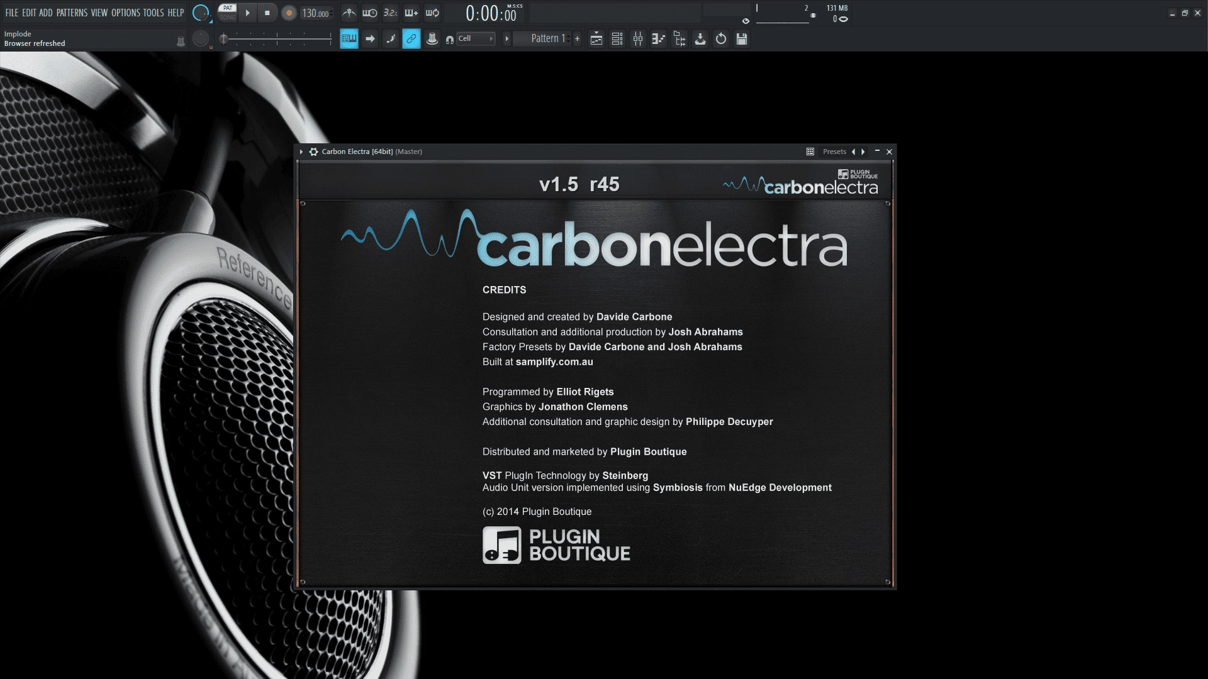Select previous preset arrow
The width and height of the screenshot is (1208, 679).
click(x=854, y=152)
